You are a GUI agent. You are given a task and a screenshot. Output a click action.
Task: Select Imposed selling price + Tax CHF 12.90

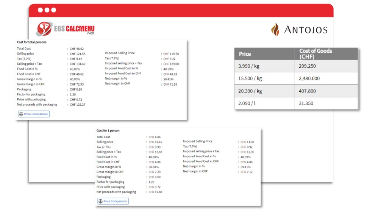247,152
